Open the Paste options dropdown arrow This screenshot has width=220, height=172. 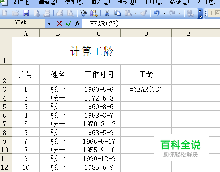[135, 13]
